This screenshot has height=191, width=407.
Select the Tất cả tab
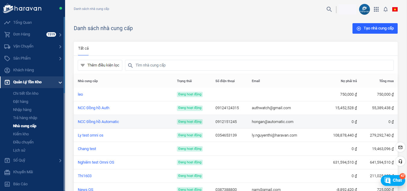83,48
